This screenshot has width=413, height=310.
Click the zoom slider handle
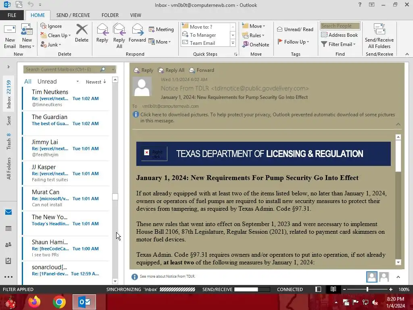[367, 289]
